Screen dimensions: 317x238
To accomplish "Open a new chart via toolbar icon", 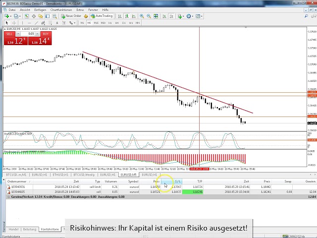I will coord(6,16).
